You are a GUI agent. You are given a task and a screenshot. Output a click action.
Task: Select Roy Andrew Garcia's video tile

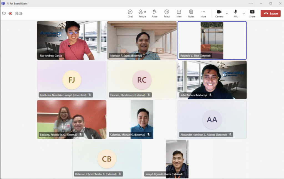pyautogui.click(x=72, y=40)
